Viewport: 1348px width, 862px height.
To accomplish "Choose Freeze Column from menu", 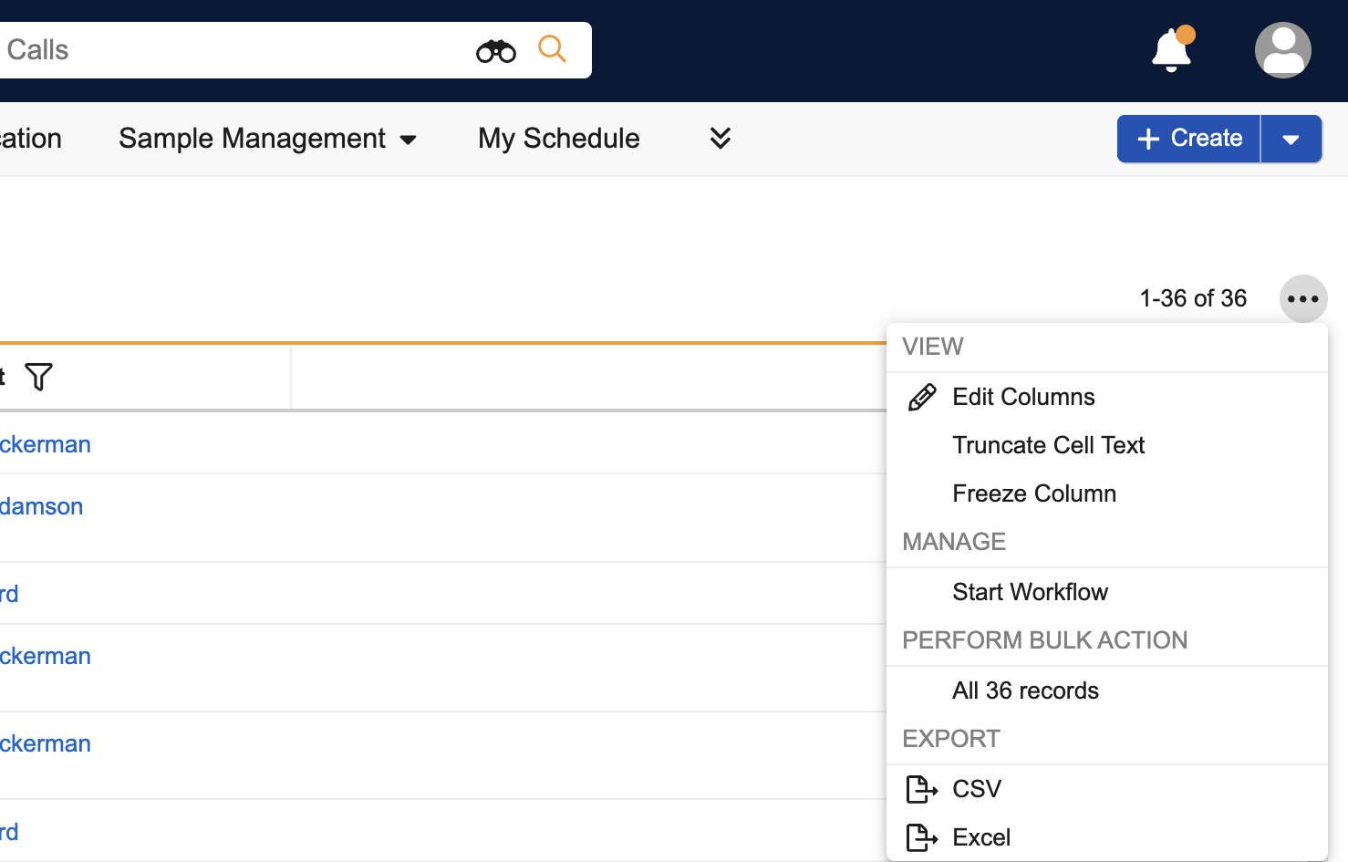I will 1033,493.
